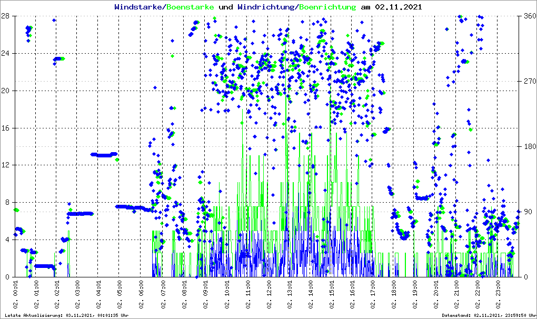This screenshot has width=537, height=319.
Task: Select the blue "Windrichtung" title word
Action: pyautogui.click(x=266, y=7)
